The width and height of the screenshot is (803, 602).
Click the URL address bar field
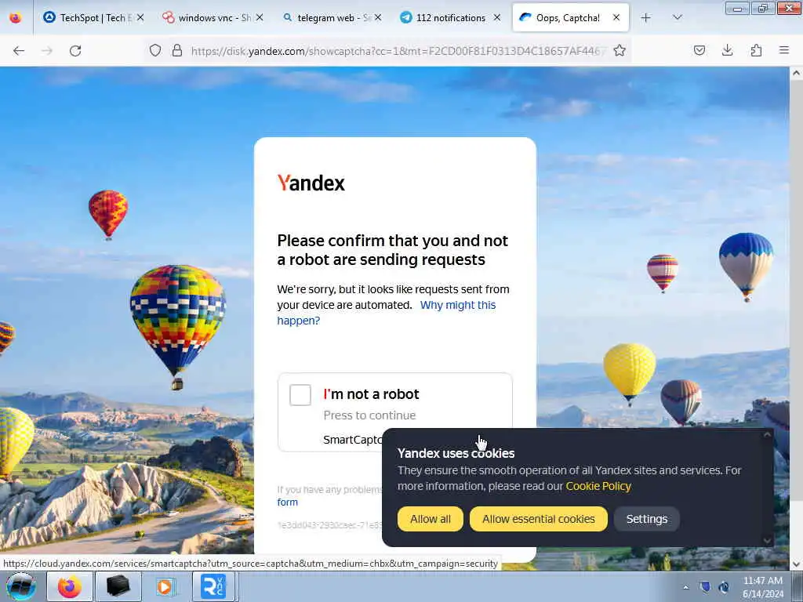398,50
